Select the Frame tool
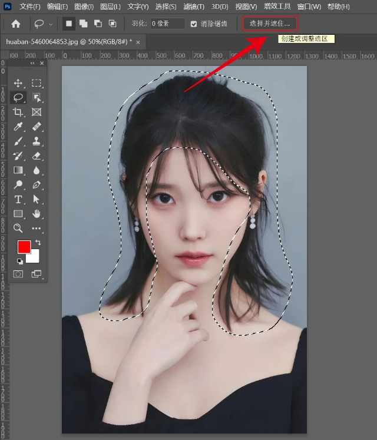Screen dimensions: 377x440 click(37, 113)
